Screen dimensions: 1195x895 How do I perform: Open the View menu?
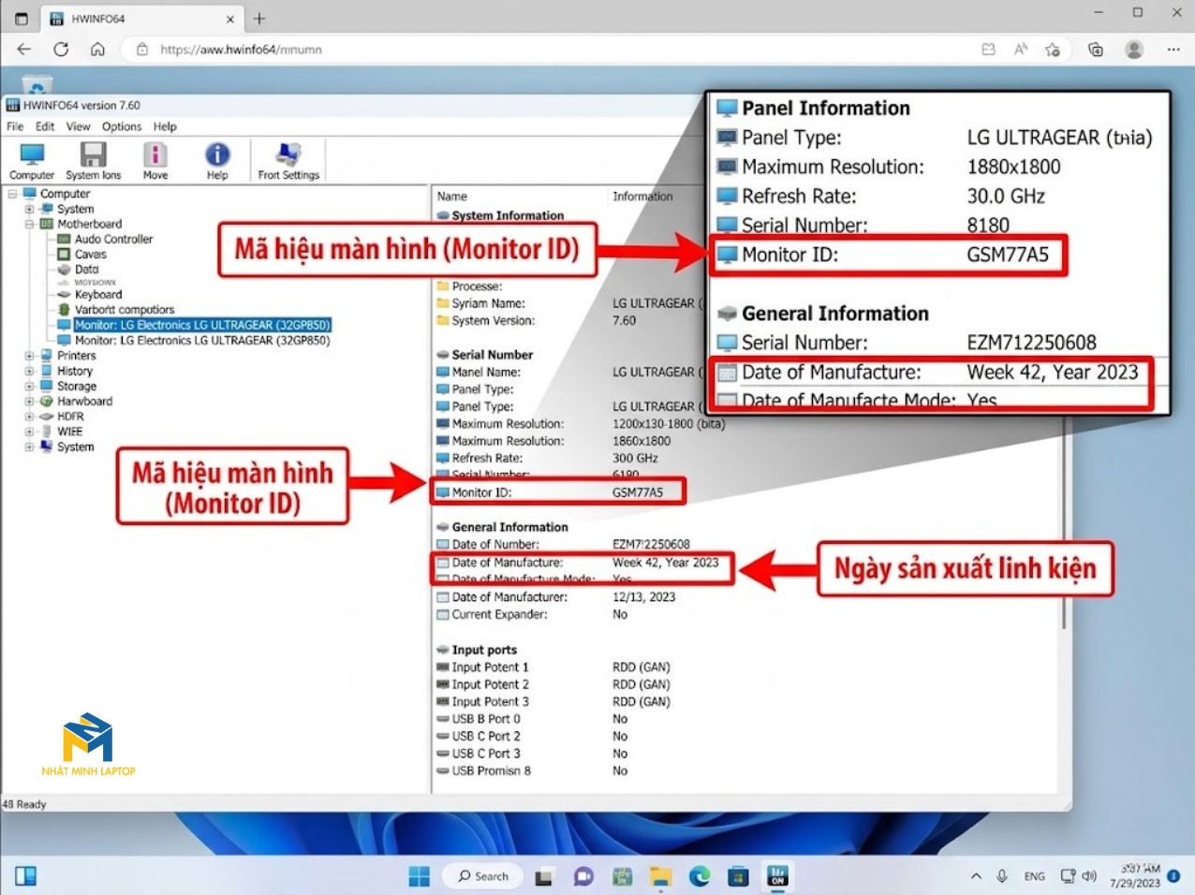(78, 126)
